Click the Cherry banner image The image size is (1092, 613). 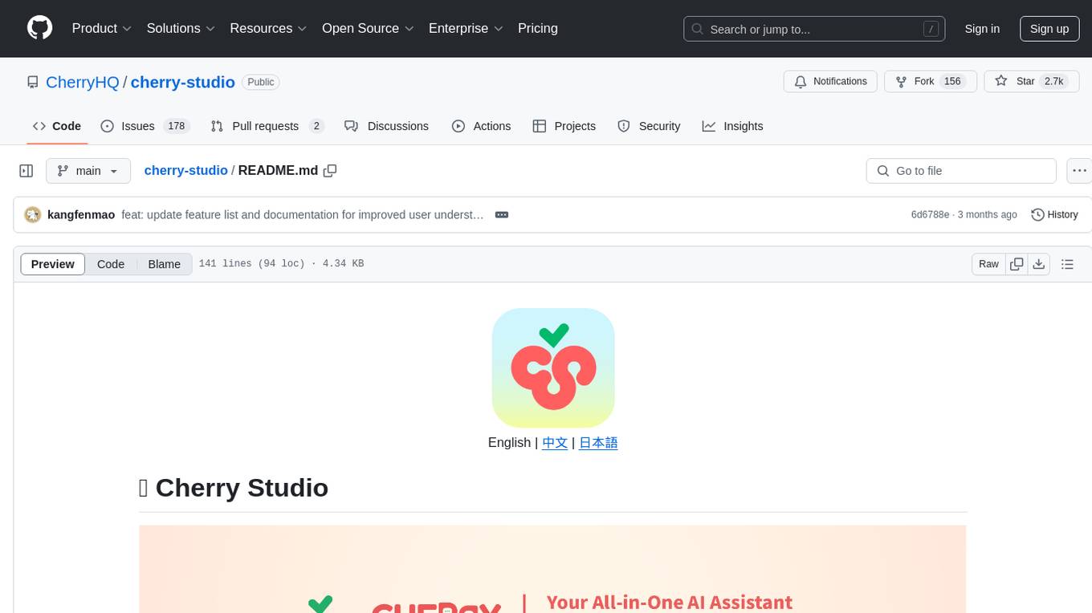click(x=552, y=569)
